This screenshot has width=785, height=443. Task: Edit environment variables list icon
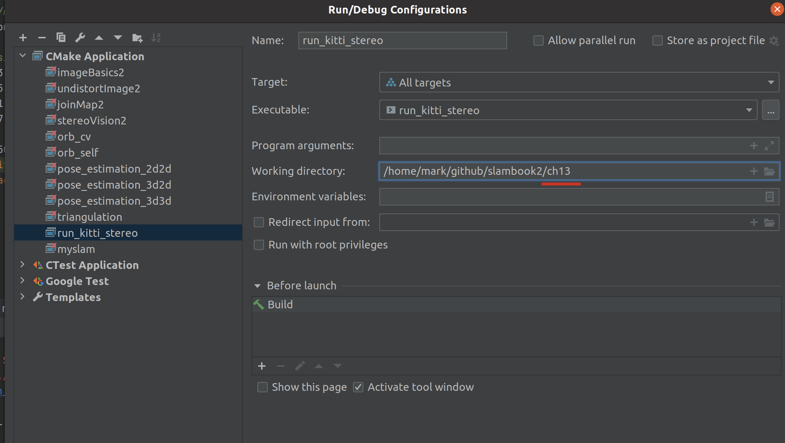769,197
